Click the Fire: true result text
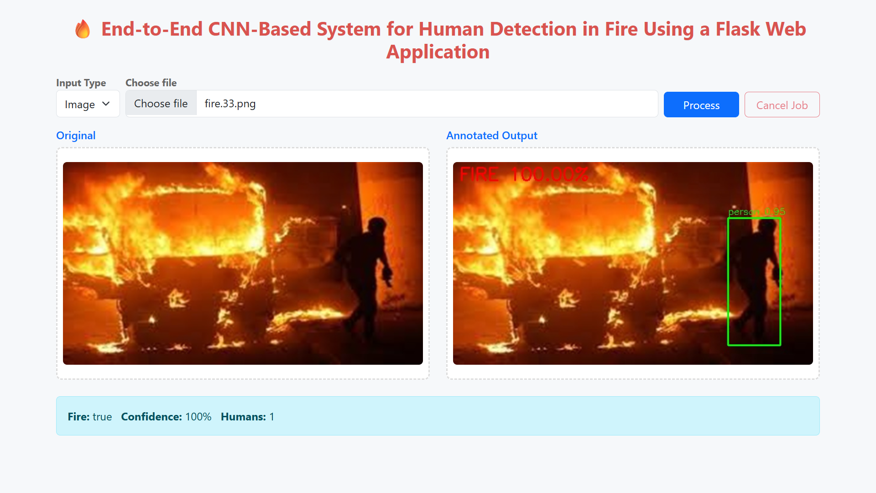 (90, 417)
